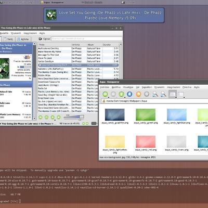Screen dimensions: 208x208
Task: Toggle the first green status bar icon in Amarok
Action: coord(83,124)
